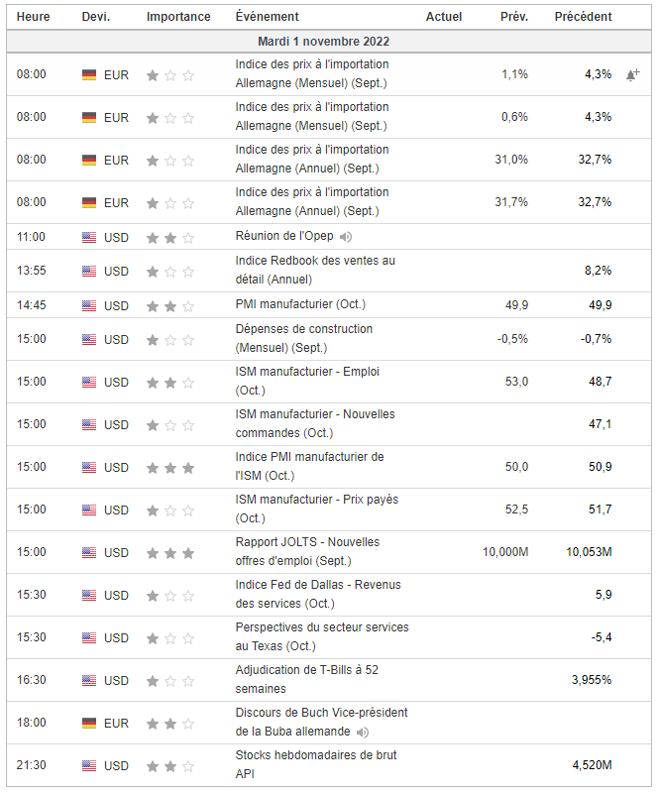This screenshot has height=793, width=657.
Task: Click the Événement column header
Action: 267,17
